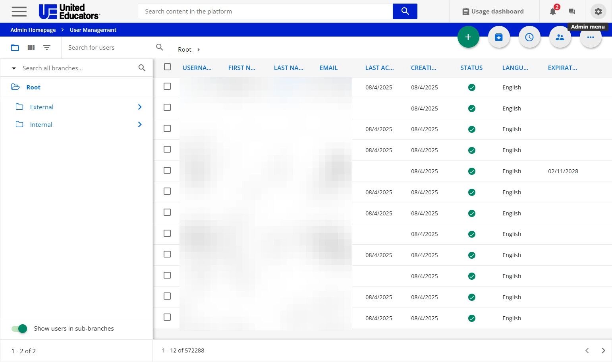Screen dimensions: 612x362
Task: Click the Usage dashboard clipboard icon
Action: [x=465, y=12]
